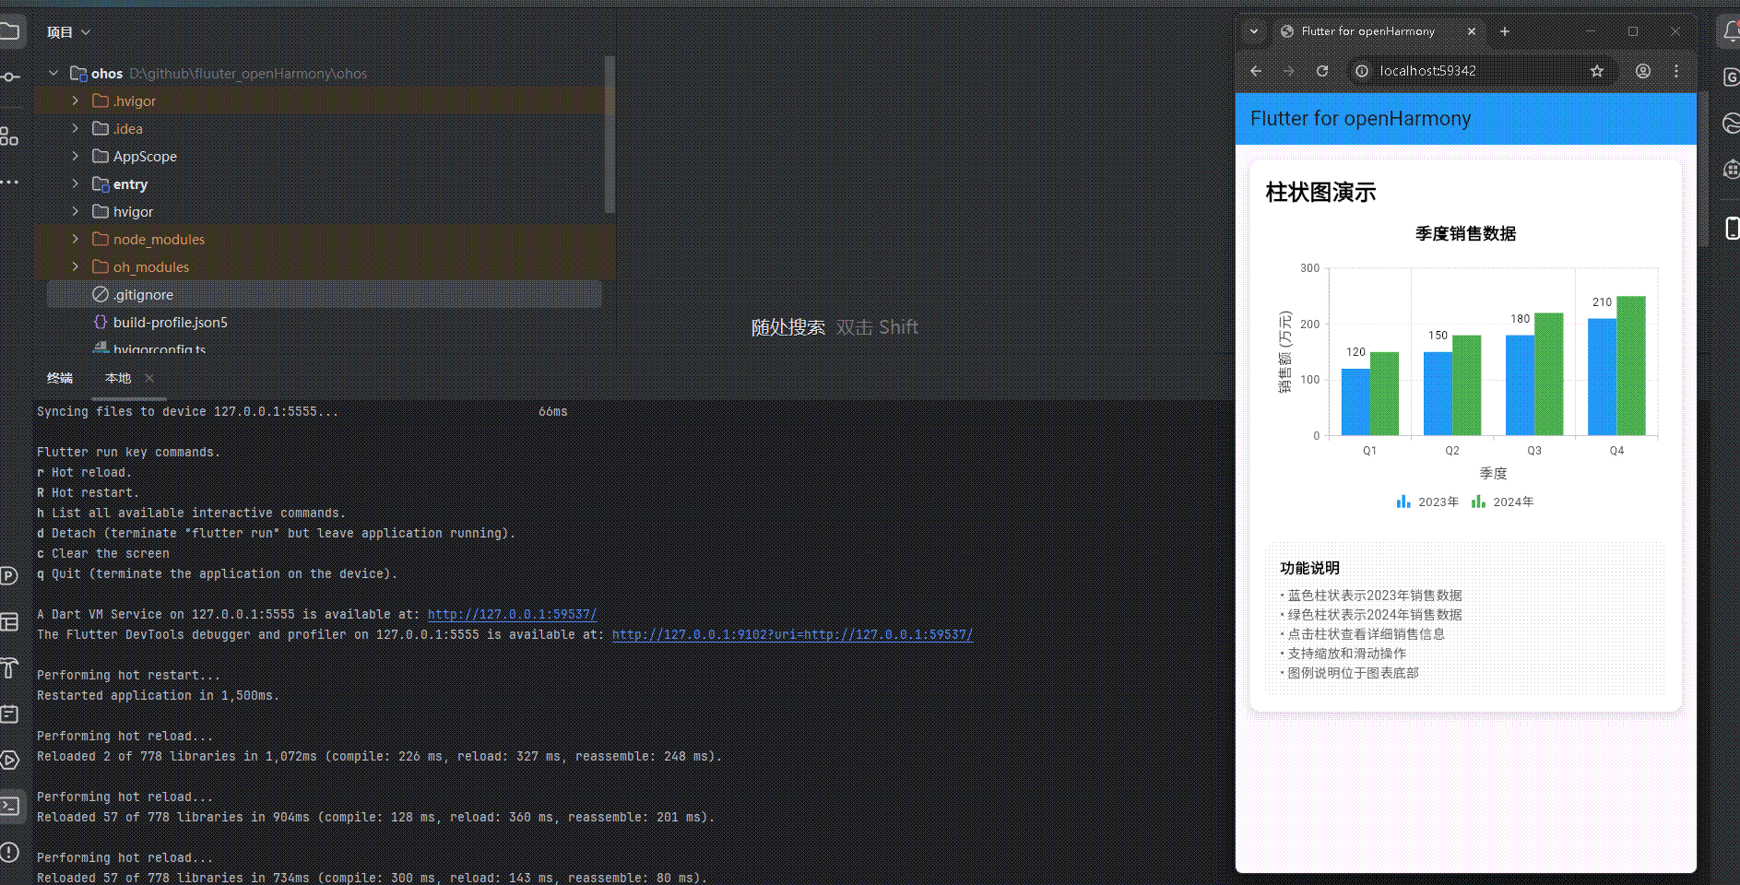Show more tool windows ellipsis

(x=9, y=183)
